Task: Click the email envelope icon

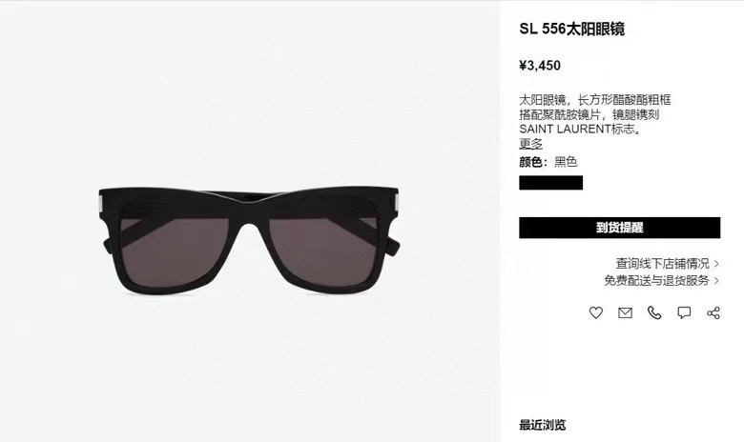Action: click(x=625, y=312)
